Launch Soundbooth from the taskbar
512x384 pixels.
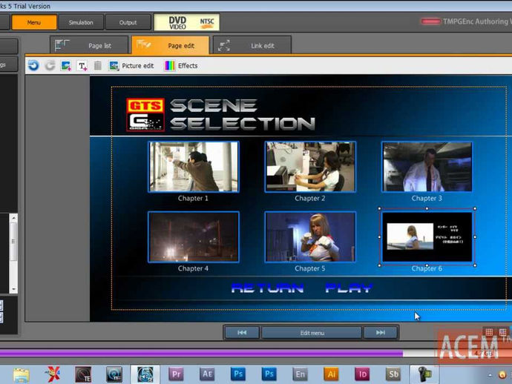pyautogui.click(x=393, y=374)
